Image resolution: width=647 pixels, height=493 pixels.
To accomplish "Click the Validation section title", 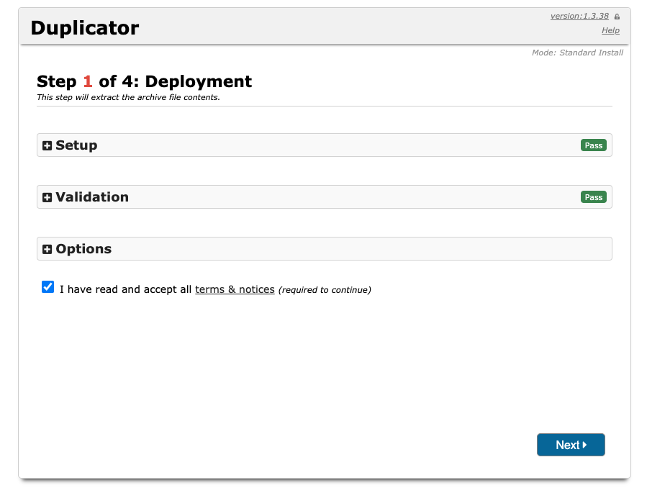I will (x=92, y=197).
